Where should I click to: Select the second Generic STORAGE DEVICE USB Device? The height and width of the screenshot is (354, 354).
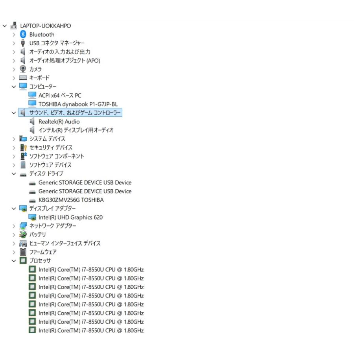click(85, 192)
